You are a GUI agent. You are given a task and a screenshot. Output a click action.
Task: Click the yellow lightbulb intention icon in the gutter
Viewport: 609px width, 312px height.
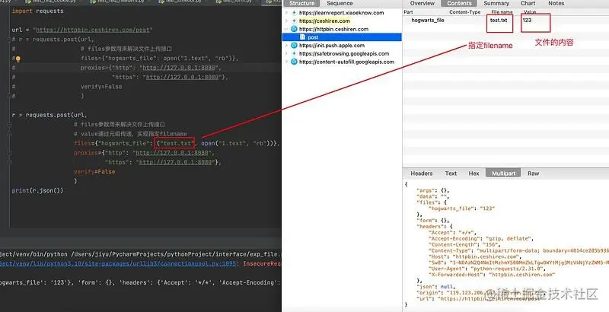tap(18, 59)
